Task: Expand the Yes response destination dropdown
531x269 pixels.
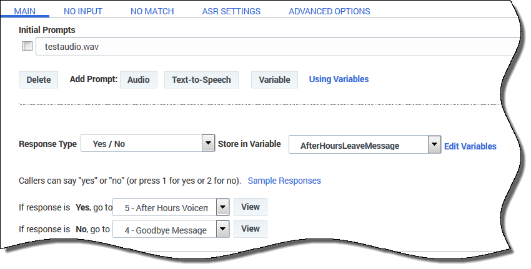Action: coord(222,207)
